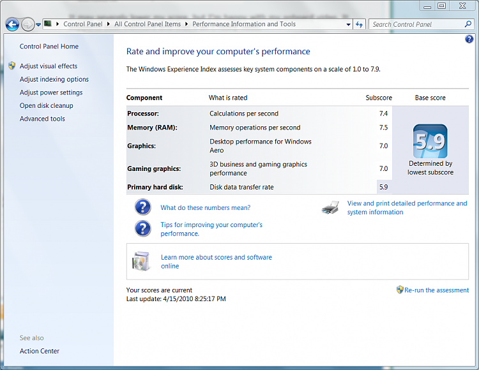
Task: Minimize the Control Panel window
Action: click(x=427, y=6)
